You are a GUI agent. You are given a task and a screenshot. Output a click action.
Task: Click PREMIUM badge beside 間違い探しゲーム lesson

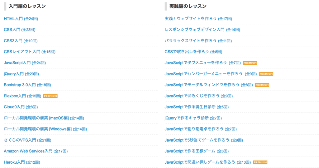[x=260, y=162]
